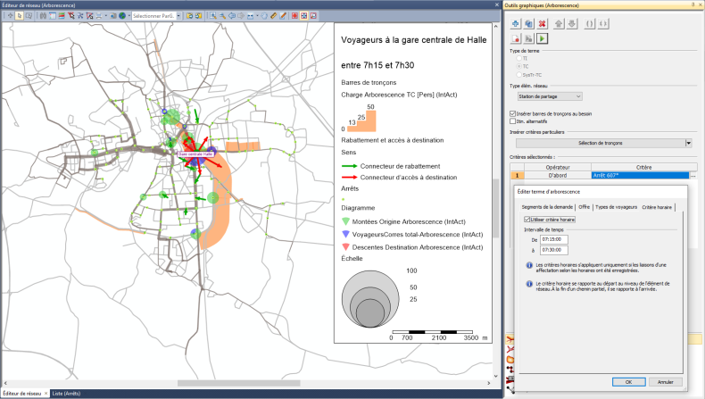705x399 pixels.
Task: Expand the 'Sélection de tronçons' dropdown arrow
Action: click(x=688, y=143)
